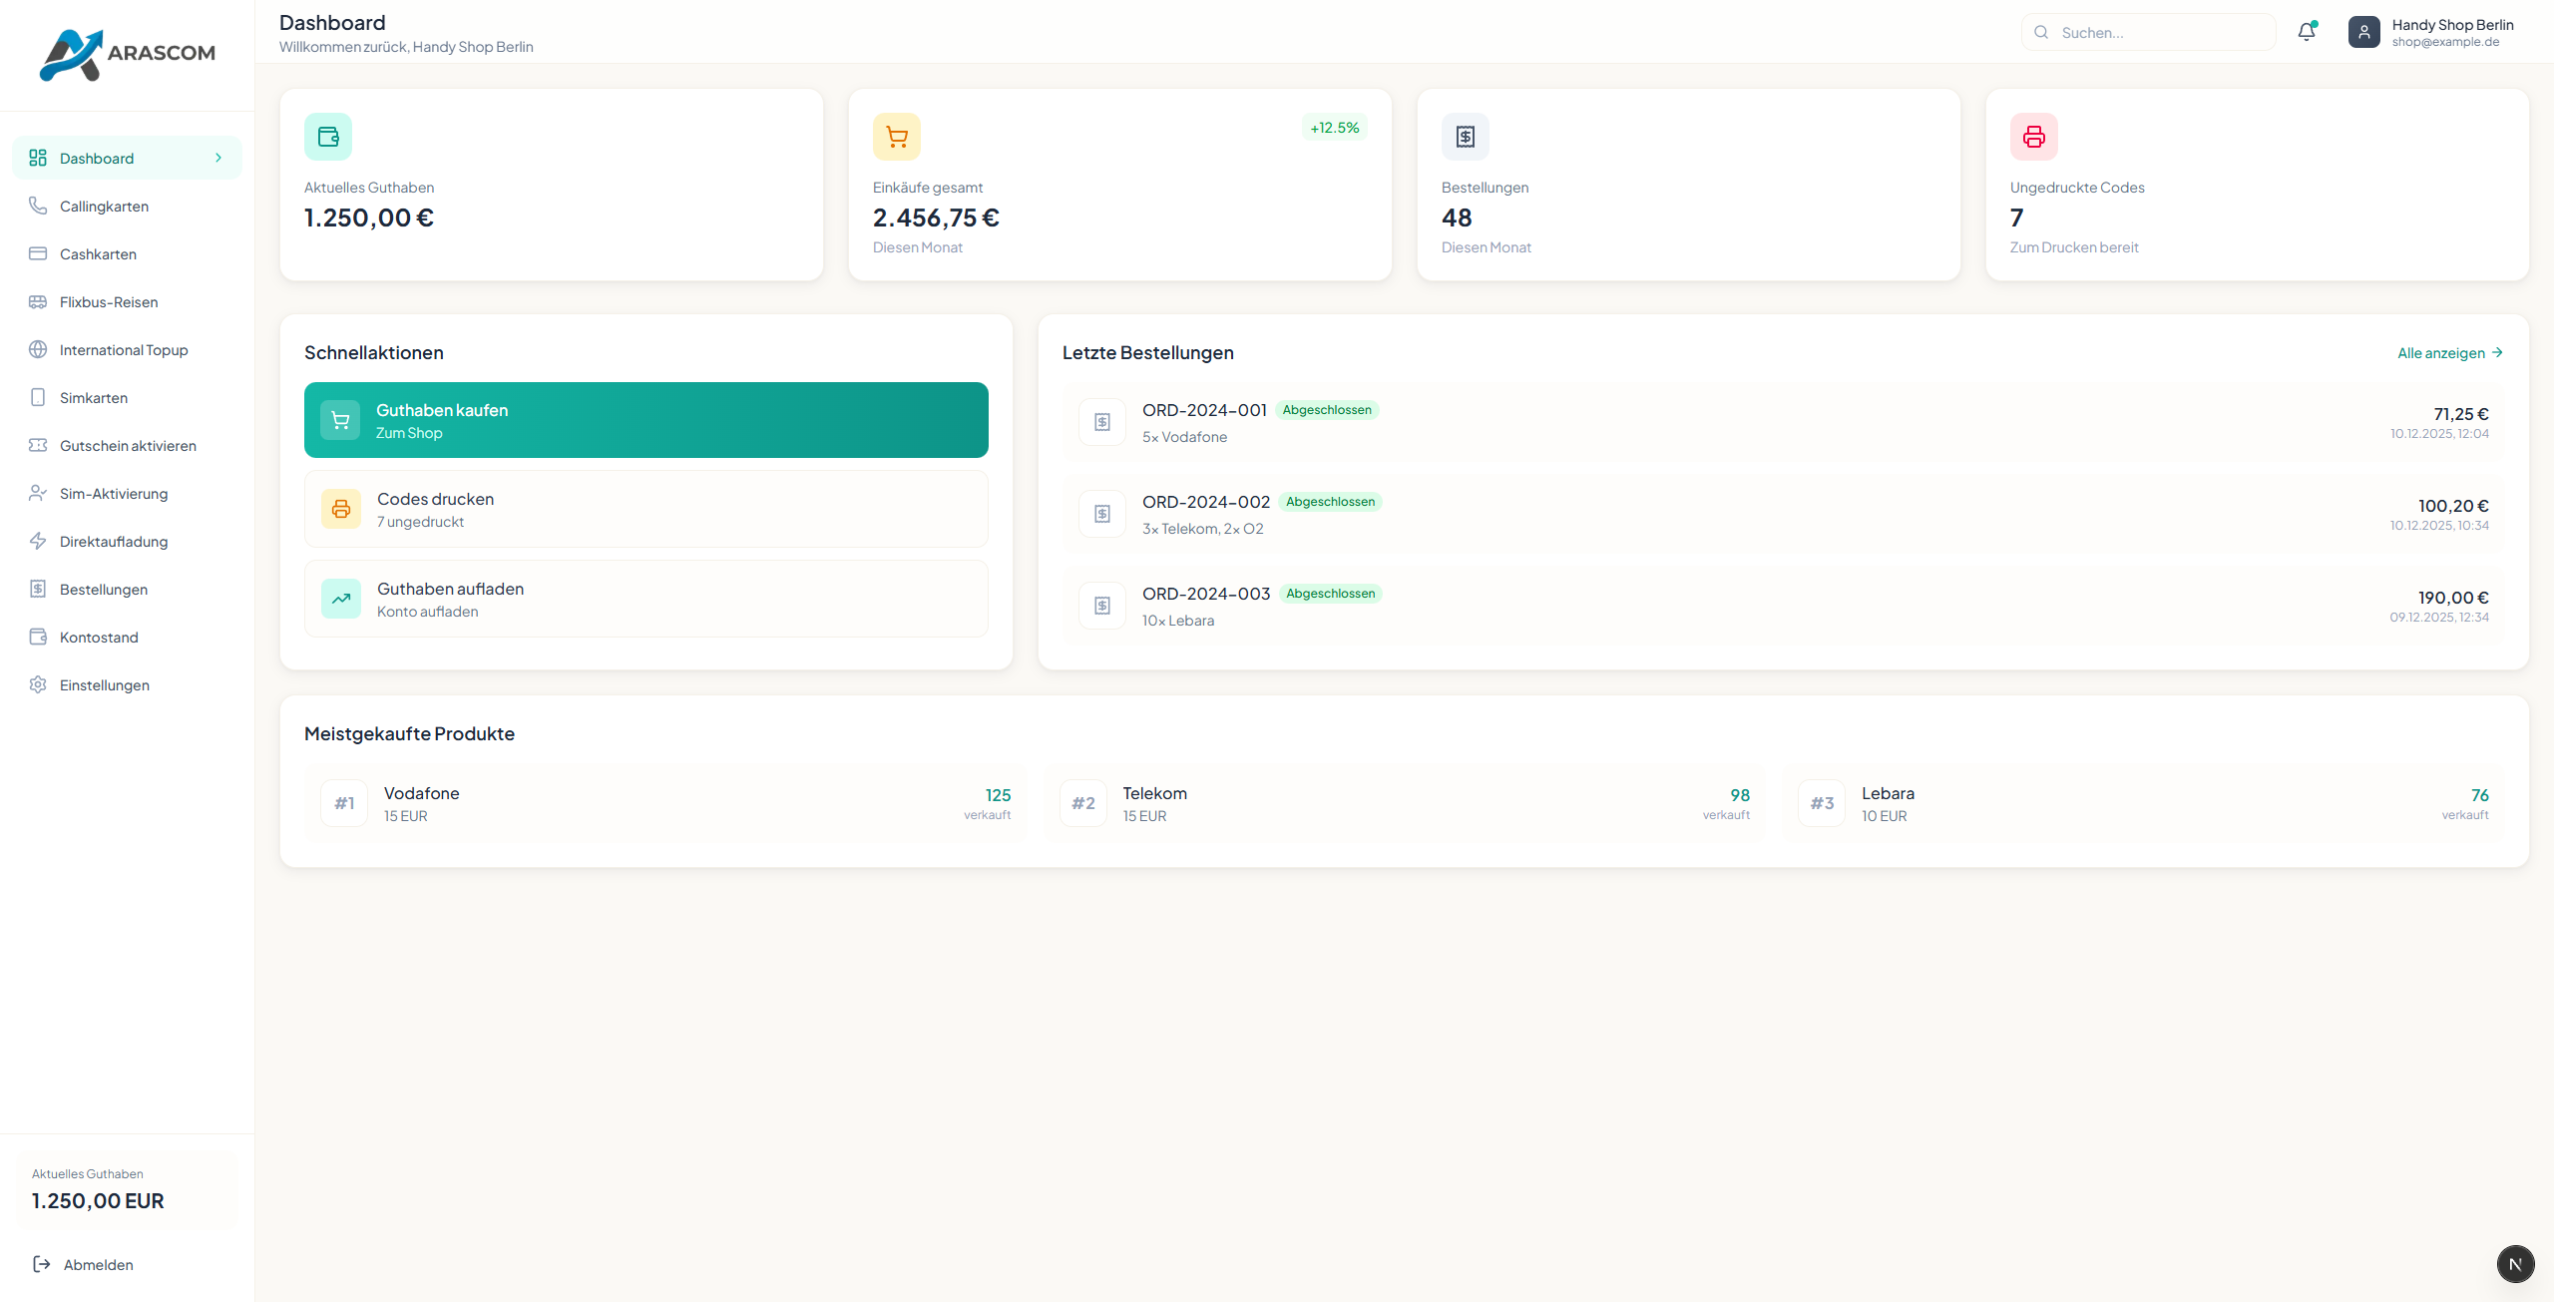Viewport: 2554px width, 1302px height.
Task: Expand the Dashboard menu chevron
Action: [x=217, y=158]
